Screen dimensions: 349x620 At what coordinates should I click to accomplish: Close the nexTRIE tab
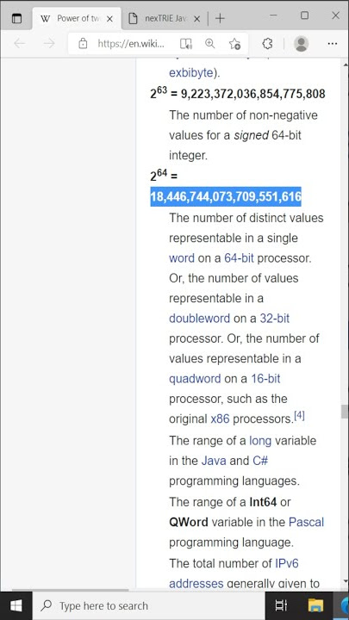(x=196, y=19)
